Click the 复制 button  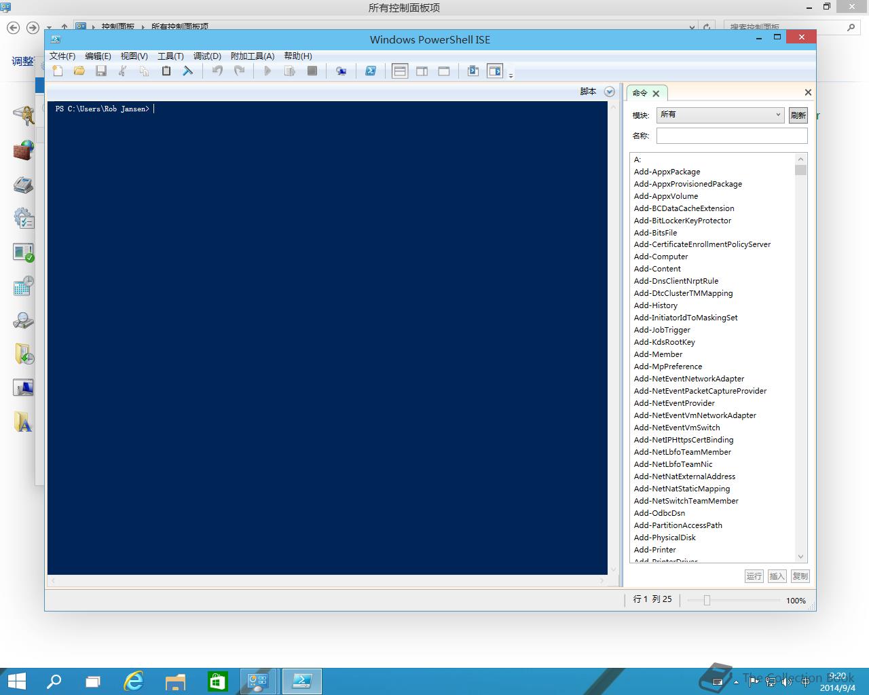[x=800, y=576]
